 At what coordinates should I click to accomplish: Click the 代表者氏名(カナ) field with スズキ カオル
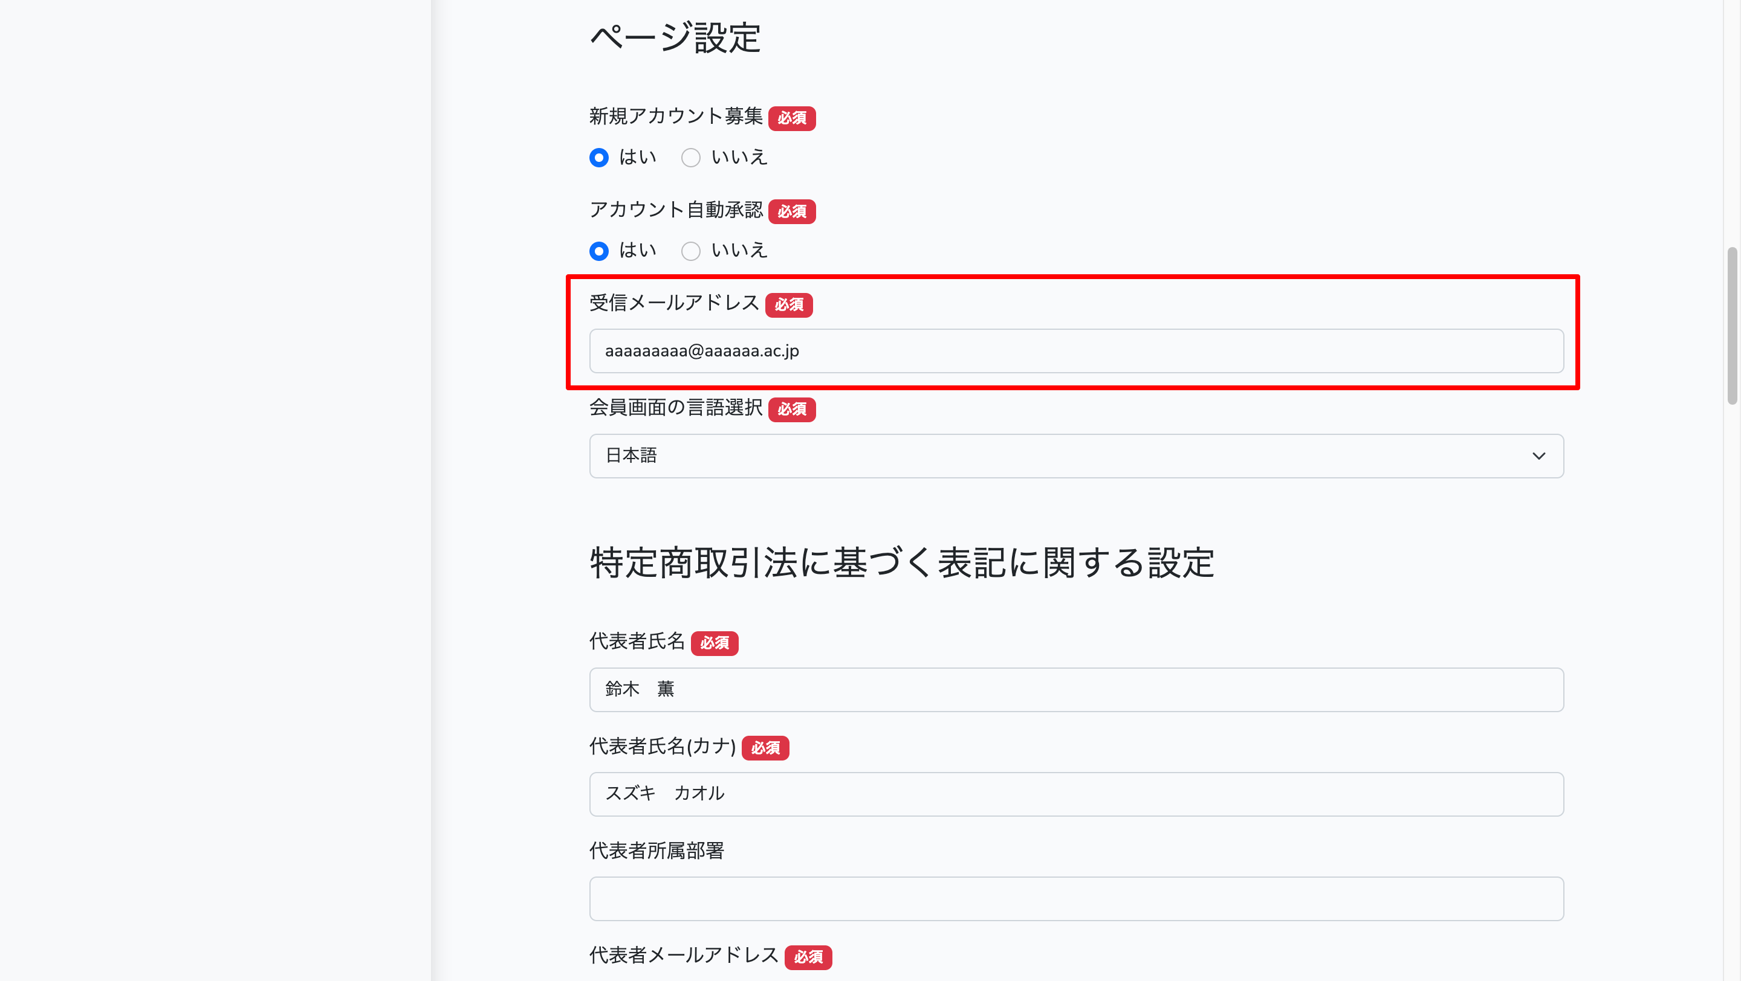1076,794
